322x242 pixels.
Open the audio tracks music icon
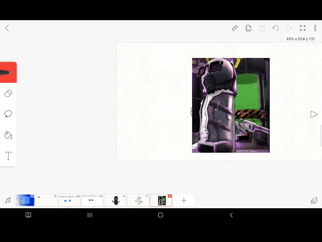tap(8, 200)
